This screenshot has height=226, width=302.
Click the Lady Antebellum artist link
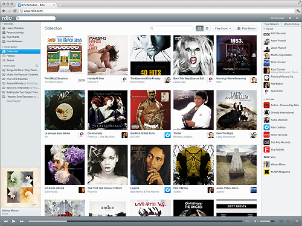tap(226, 137)
